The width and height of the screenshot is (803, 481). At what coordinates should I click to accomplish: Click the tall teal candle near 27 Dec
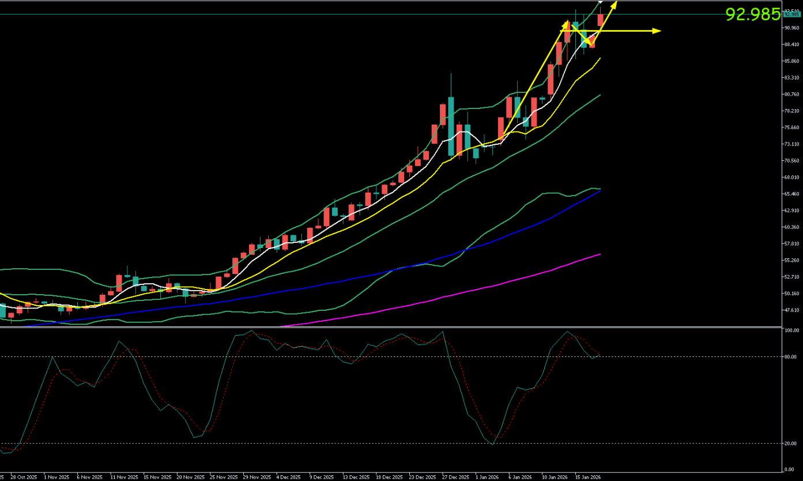[451, 118]
